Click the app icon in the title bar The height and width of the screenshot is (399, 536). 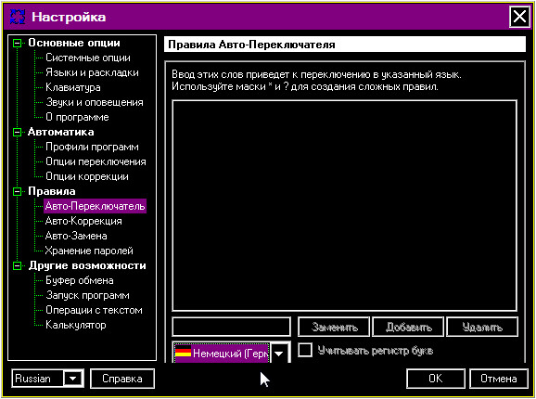tap(18, 17)
